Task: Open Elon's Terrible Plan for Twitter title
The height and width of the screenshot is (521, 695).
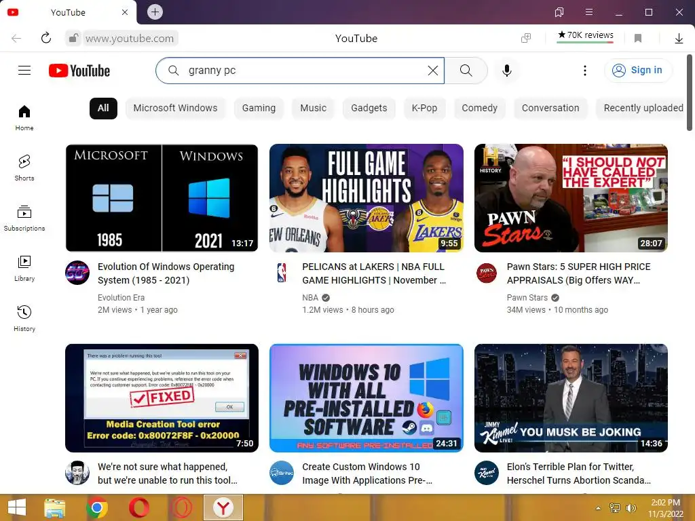Action: tap(579, 474)
